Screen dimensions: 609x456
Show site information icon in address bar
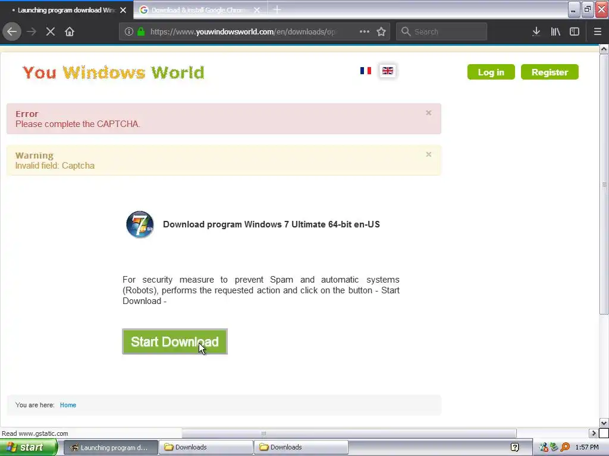click(129, 32)
